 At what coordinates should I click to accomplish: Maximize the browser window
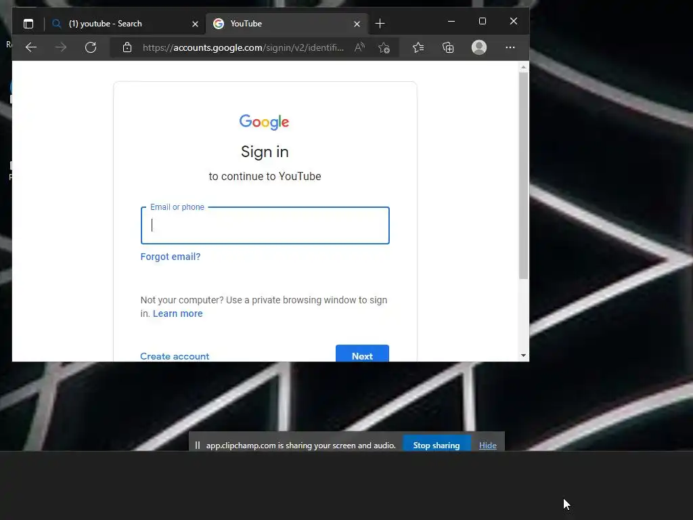483,21
